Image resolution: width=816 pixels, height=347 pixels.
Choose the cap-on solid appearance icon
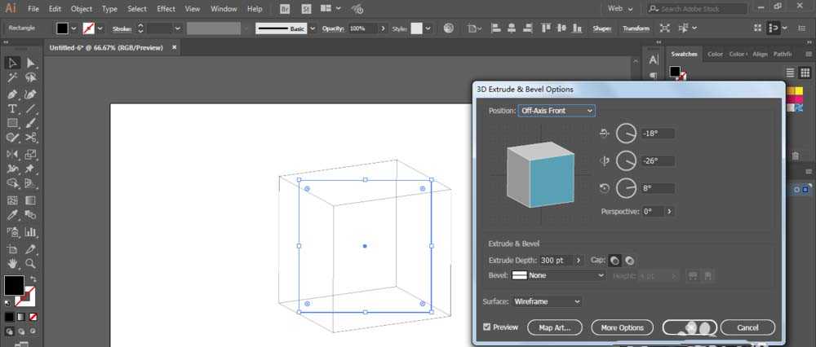614,260
